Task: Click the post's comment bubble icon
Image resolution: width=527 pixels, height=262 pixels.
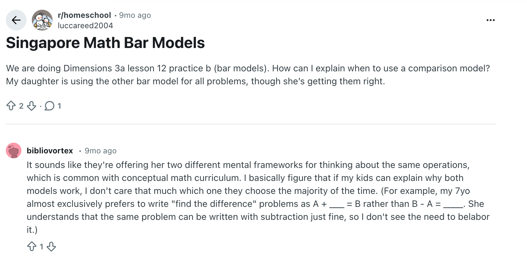Action: (x=49, y=106)
